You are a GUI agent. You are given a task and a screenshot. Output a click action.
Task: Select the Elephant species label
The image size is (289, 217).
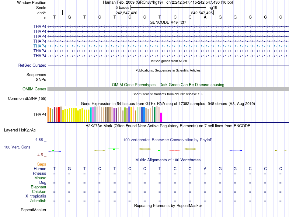coord(39,187)
